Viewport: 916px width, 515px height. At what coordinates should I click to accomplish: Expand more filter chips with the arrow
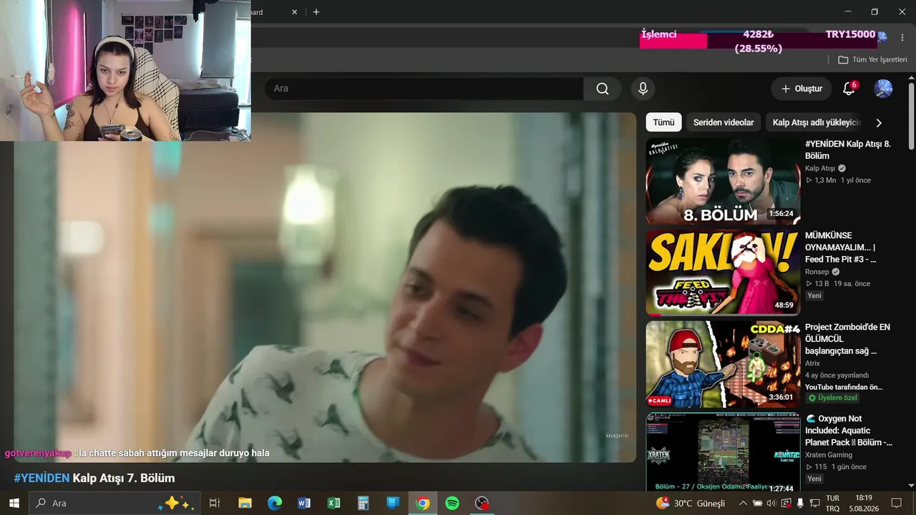[x=879, y=122]
